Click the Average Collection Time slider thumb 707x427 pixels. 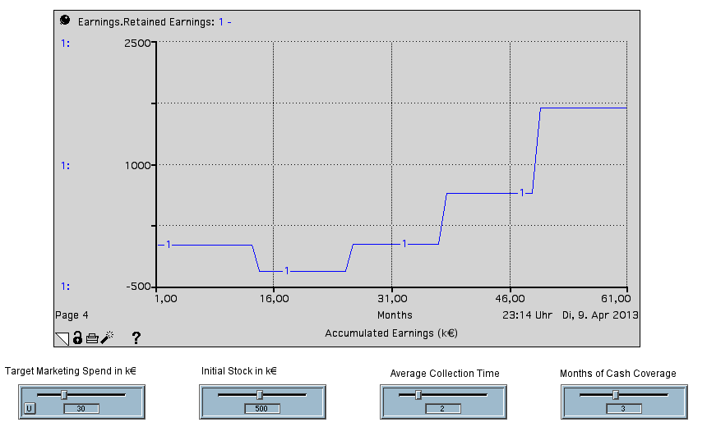(418, 395)
